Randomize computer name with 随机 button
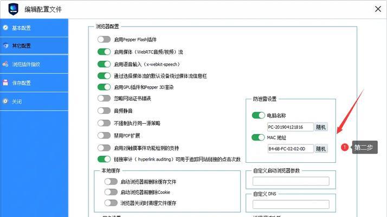This screenshot has height=217, width=387. (x=321, y=127)
